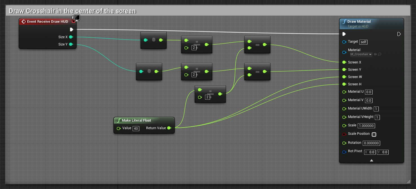Select the Draw Material node title

(x=359, y=22)
